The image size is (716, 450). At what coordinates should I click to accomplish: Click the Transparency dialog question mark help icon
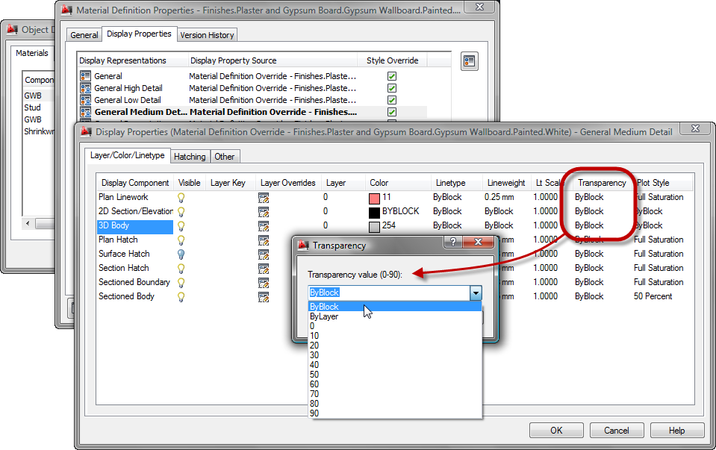(455, 242)
